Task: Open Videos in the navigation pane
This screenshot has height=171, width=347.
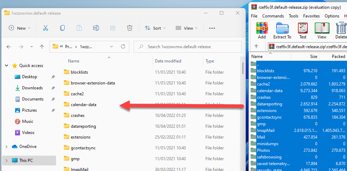Action: coord(28,133)
